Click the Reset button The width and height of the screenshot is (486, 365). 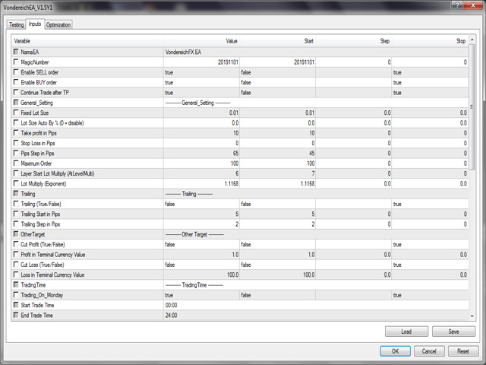pos(463,351)
